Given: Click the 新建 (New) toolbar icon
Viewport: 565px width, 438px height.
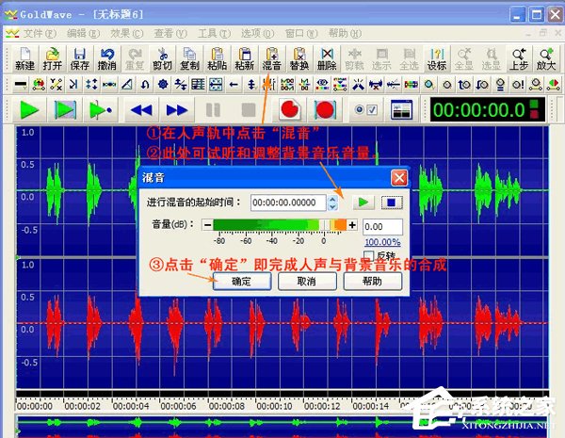Looking at the screenshot, I should pyautogui.click(x=25, y=59).
